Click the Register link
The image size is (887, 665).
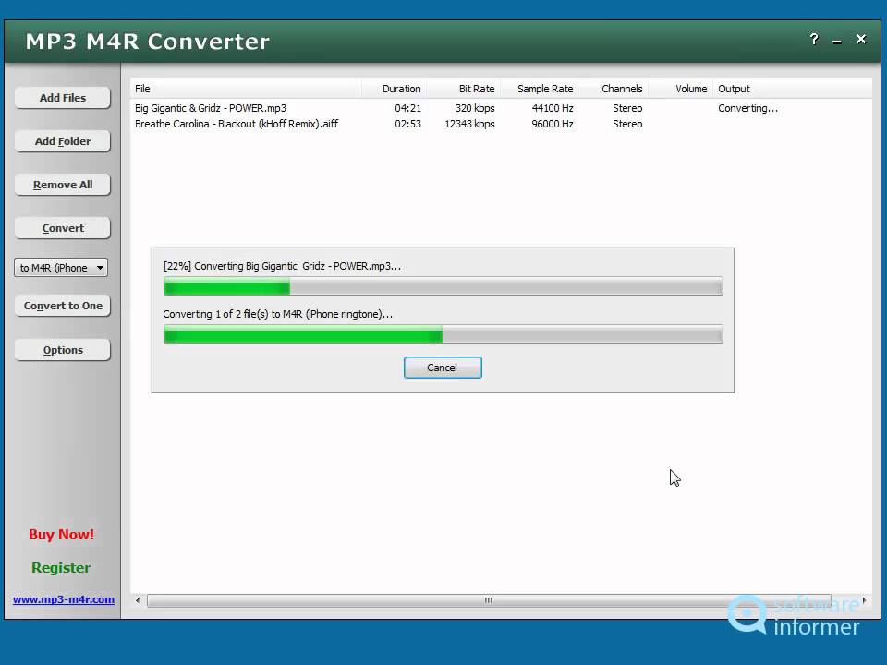tap(61, 568)
